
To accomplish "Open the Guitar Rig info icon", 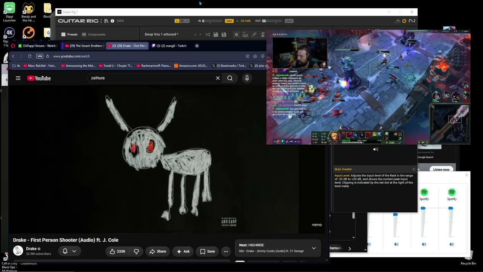I will pos(112,21).
